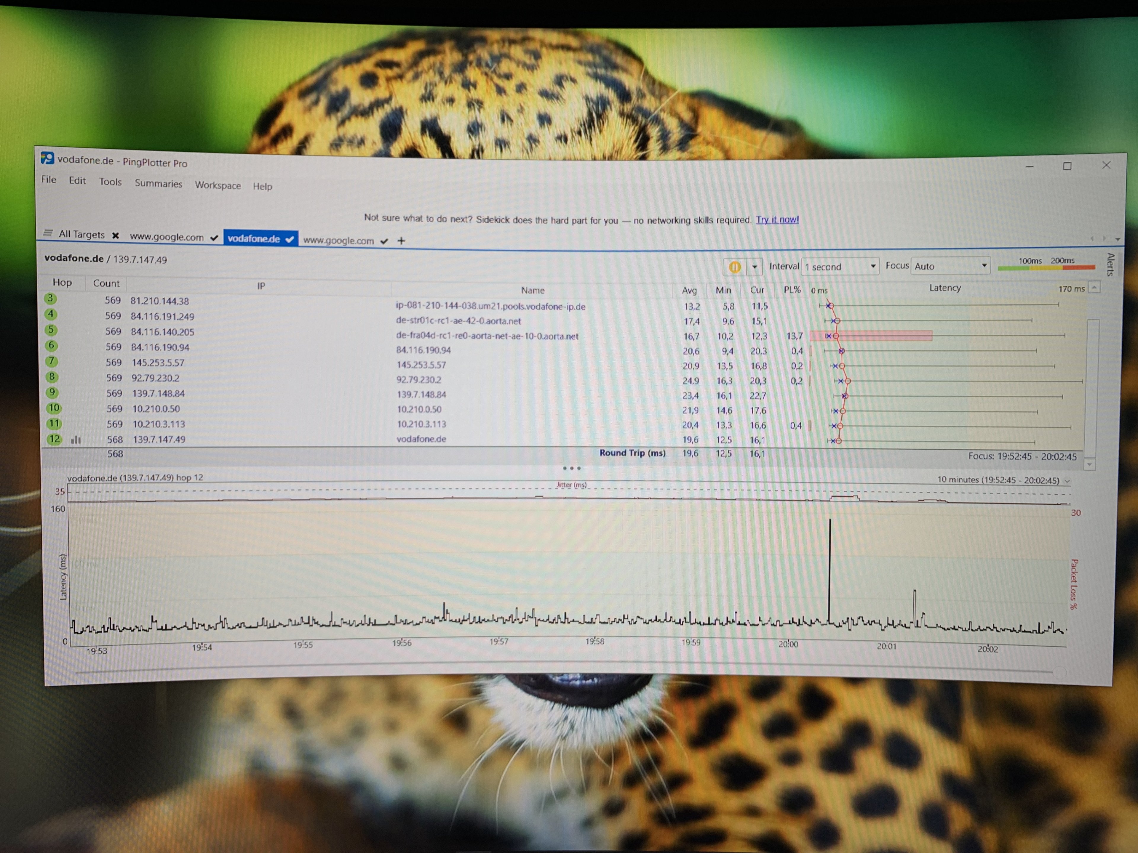
Task: Open the Interval dropdown set to 1 second
Action: (x=840, y=266)
